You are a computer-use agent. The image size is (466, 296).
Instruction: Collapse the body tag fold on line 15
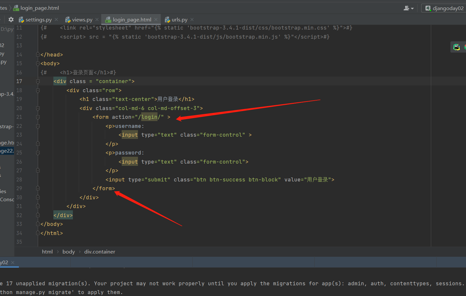(x=38, y=64)
